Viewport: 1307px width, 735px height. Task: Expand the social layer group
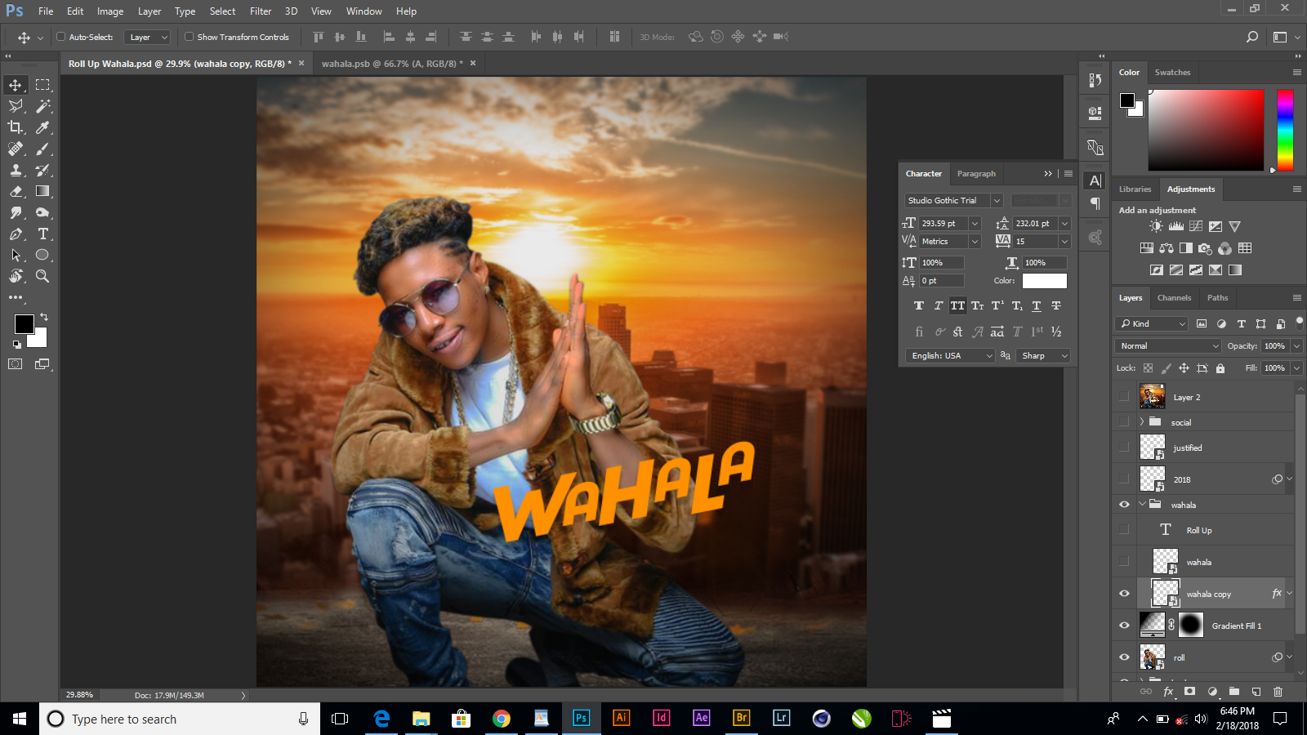pos(1142,422)
